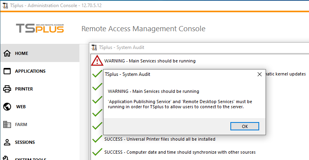The width and height of the screenshot is (309, 160).
Task: Click the Universal Printer files success row
Action: click(x=160, y=139)
